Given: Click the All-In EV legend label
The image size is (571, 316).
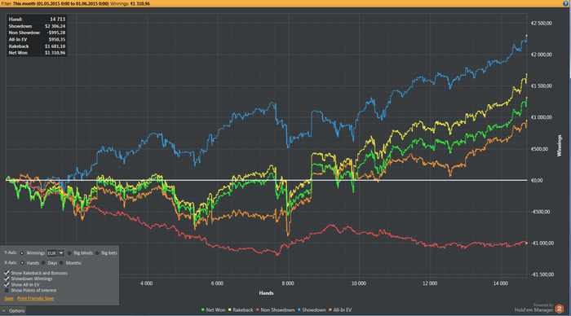Looking at the screenshot, I should coord(343,310).
